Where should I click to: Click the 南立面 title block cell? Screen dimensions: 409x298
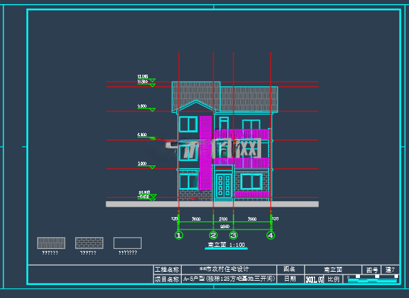coord(333,270)
